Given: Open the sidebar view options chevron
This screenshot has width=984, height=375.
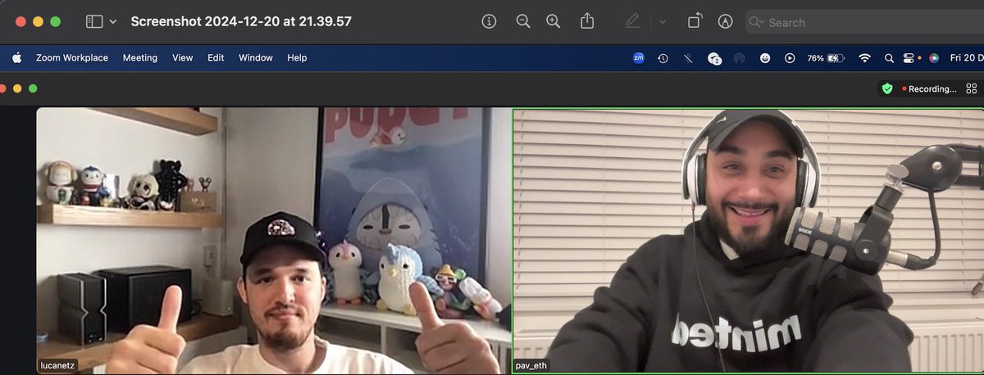Looking at the screenshot, I should 113,22.
